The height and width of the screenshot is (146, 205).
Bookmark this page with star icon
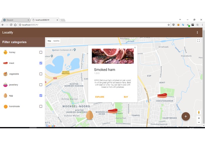click(x=168, y=25)
